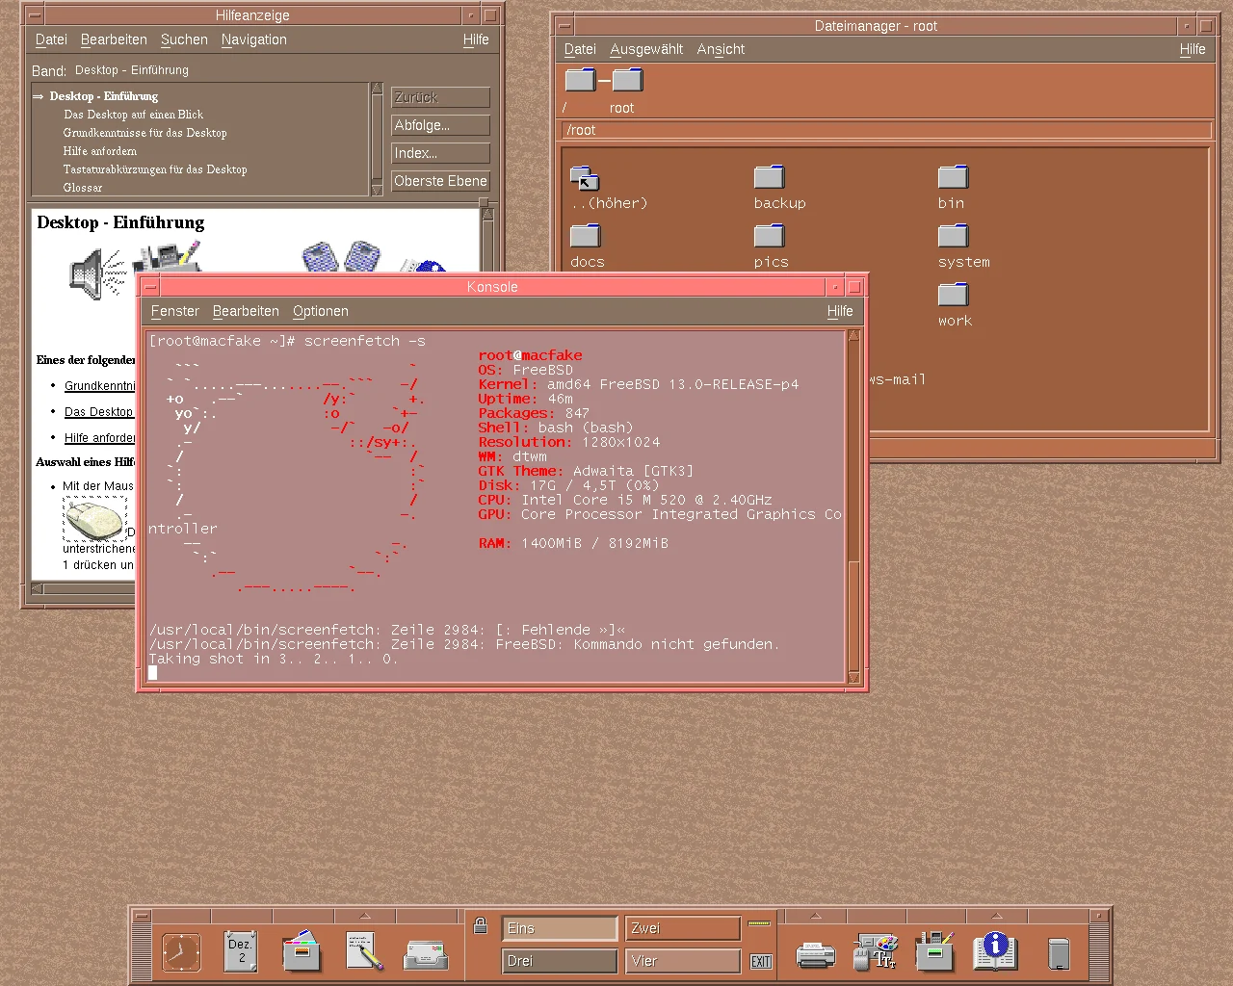Click the EXIT logout icon
Image resolution: width=1233 pixels, height=986 pixels.
(x=761, y=961)
